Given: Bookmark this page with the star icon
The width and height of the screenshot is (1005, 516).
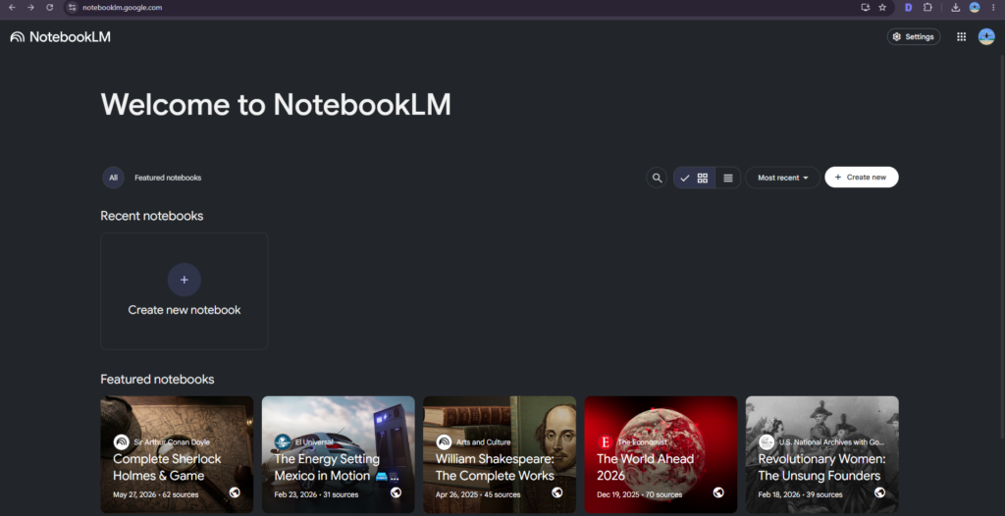Looking at the screenshot, I should tap(882, 8).
